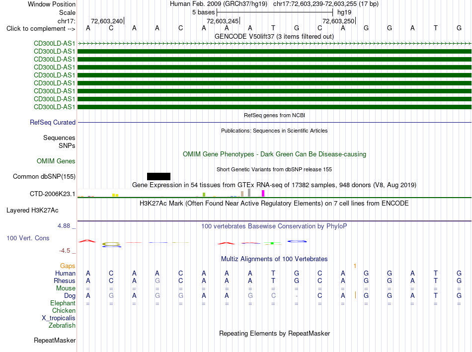Select the Window Position label
472x352 pixels.
52,4
